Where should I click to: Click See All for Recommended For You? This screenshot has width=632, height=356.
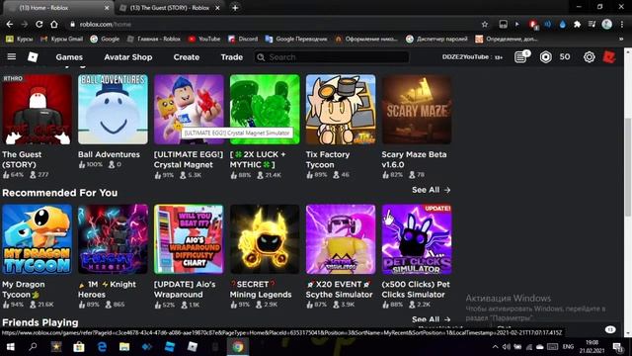pyautogui.click(x=431, y=190)
